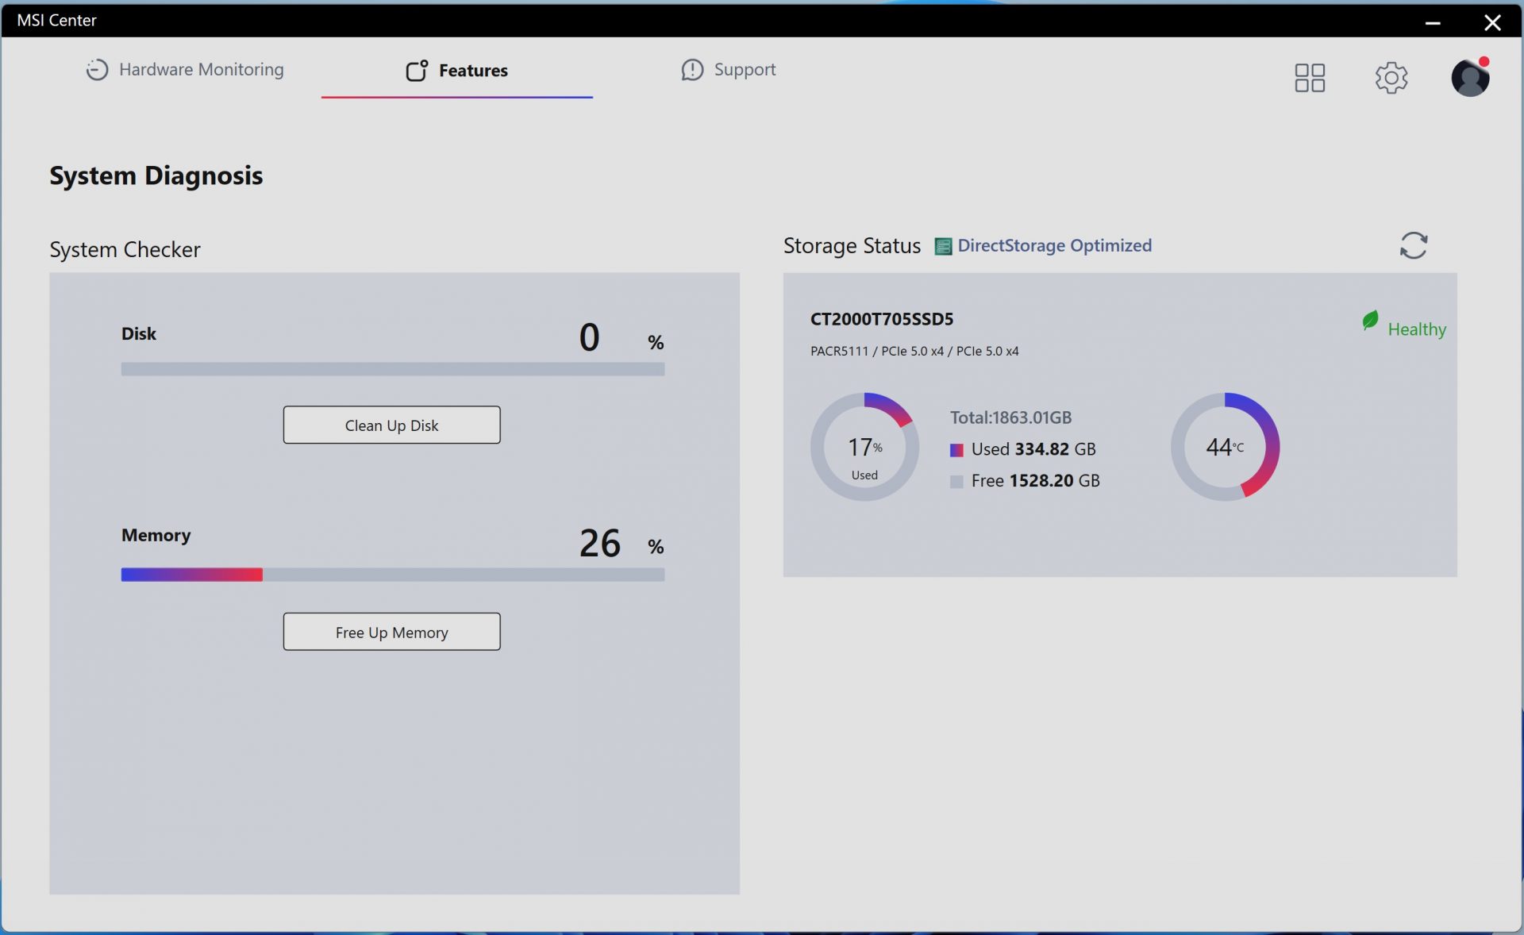Viewport: 1524px width, 935px height.
Task: Click the storage refresh icon
Action: pyautogui.click(x=1413, y=245)
